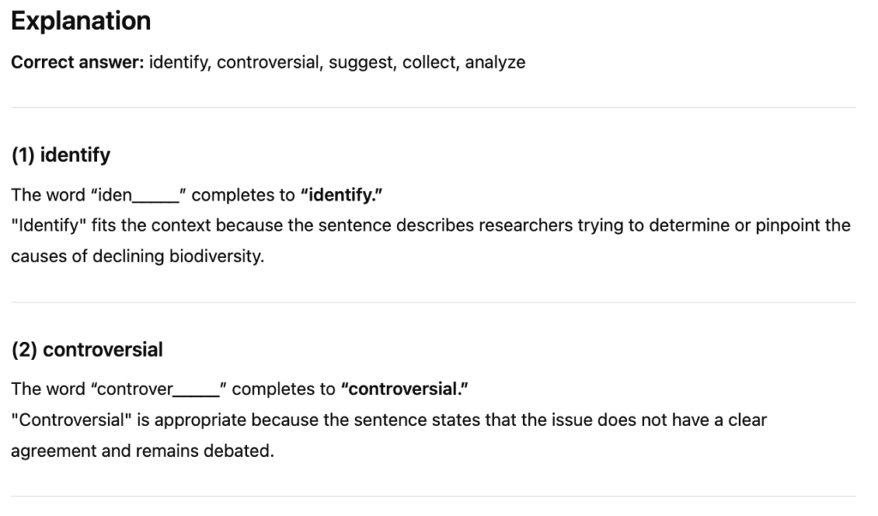The image size is (878, 516).
Task: Click the "(1) identify" section heading
Action: tap(61, 155)
